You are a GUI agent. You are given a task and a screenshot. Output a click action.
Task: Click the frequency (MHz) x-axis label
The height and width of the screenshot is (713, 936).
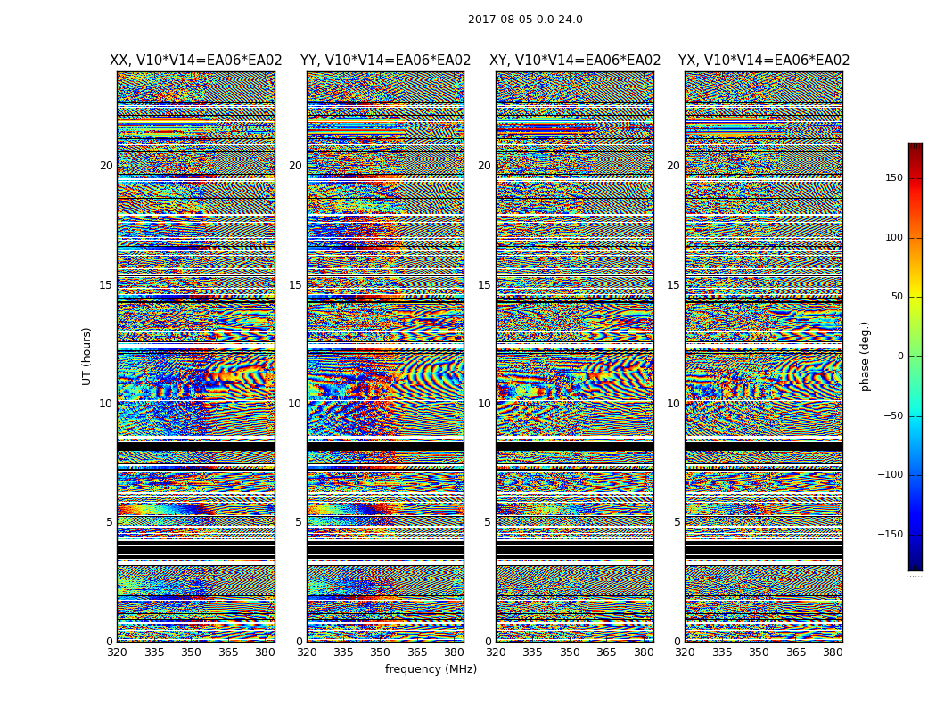[x=431, y=669]
